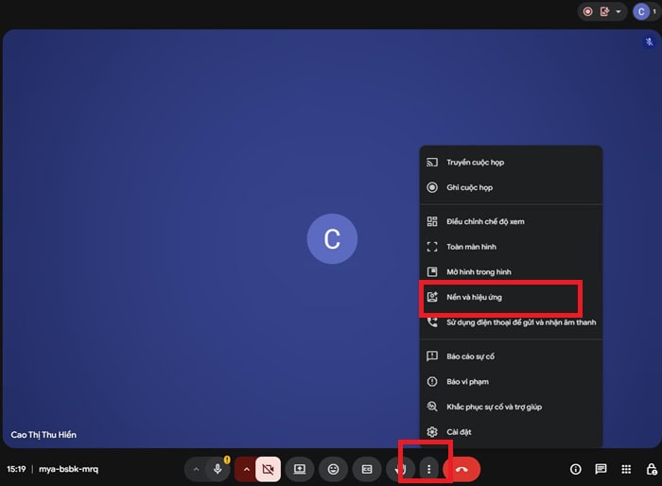Toggle closed captions
This screenshot has height=486, width=662.
pos(367,469)
